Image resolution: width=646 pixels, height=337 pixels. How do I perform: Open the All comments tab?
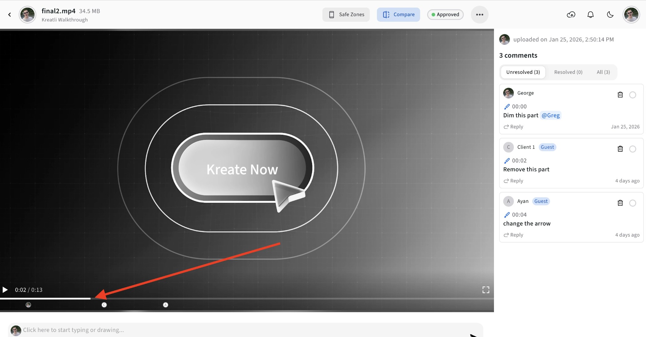click(603, 72)
